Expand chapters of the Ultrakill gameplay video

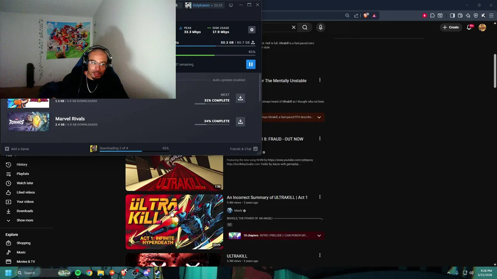click(319, 117)
